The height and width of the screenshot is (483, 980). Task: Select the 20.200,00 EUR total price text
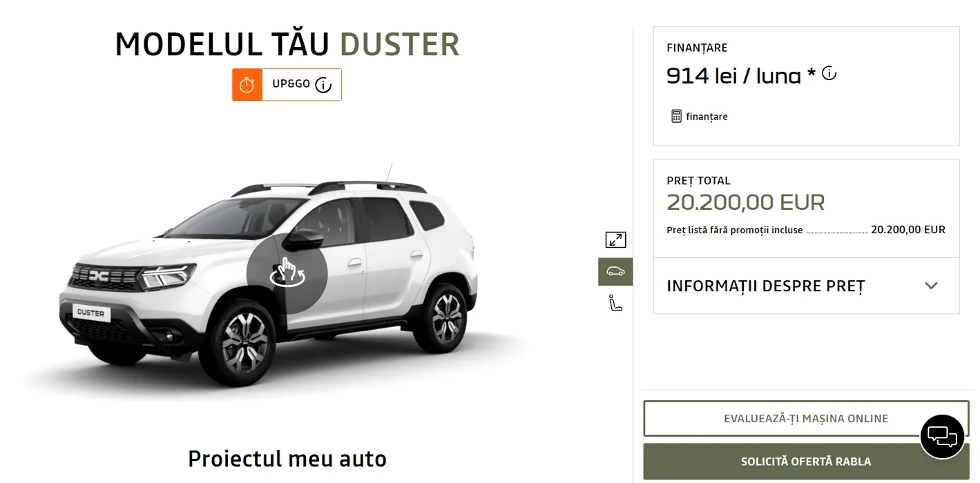pyautogui.click(x=746, y=202)
